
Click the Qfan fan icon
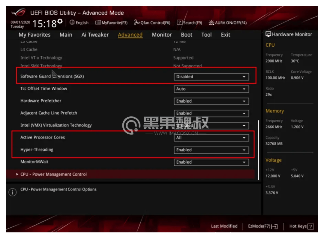(136, 22)
